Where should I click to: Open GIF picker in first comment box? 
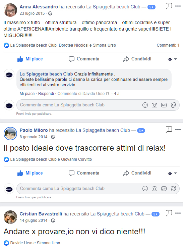click(164, 105)
